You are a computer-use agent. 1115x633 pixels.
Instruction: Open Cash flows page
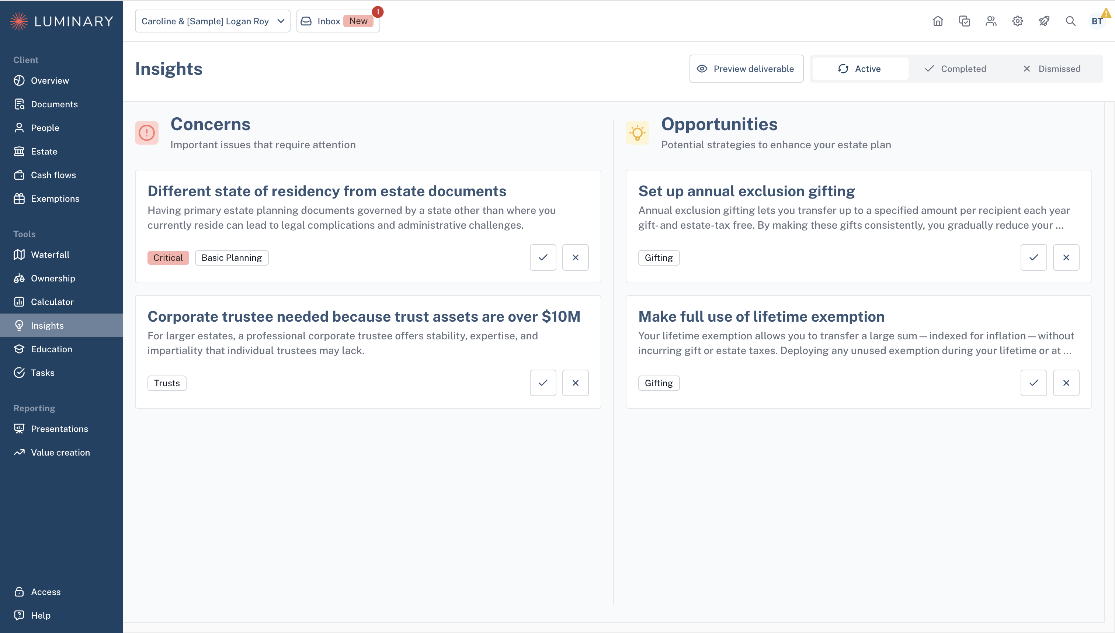(61, 175)
